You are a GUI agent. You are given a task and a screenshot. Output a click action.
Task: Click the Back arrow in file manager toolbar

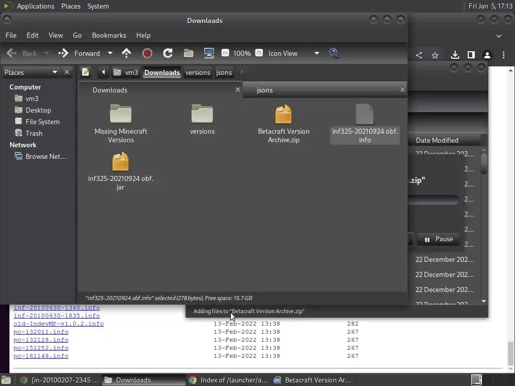point(11,53)
